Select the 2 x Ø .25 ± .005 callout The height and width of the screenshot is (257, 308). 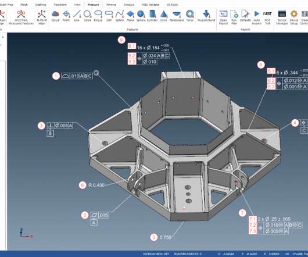coord(274,219)
